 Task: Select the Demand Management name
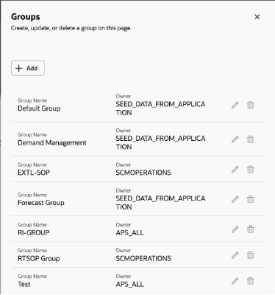click(x=52, y=143)
